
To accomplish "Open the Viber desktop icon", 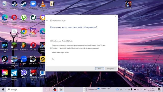I will point(24,74).
